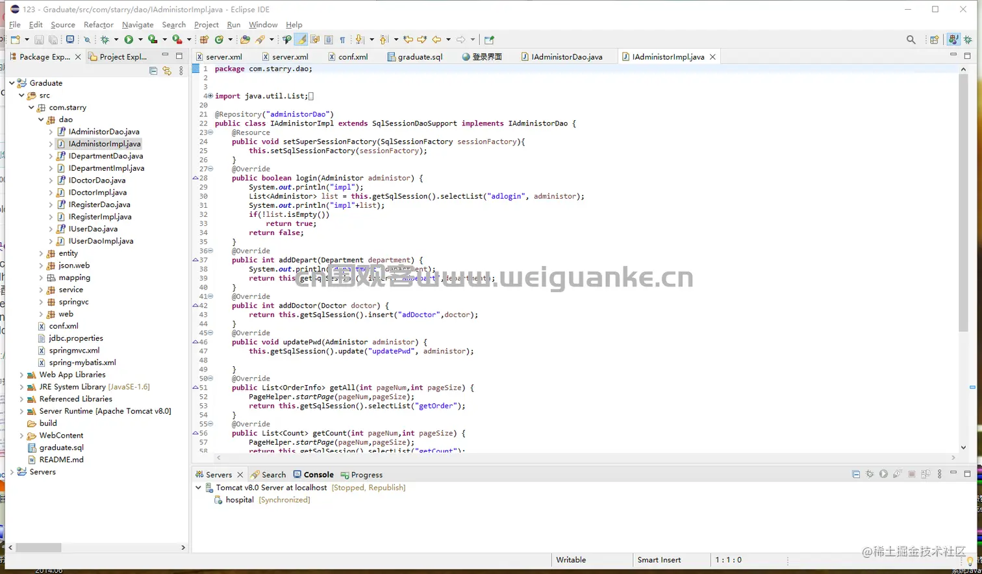The width and height of the screenshot is (982, 574).
Task: Click the New Java Class icon
Action: pos(219,40)
